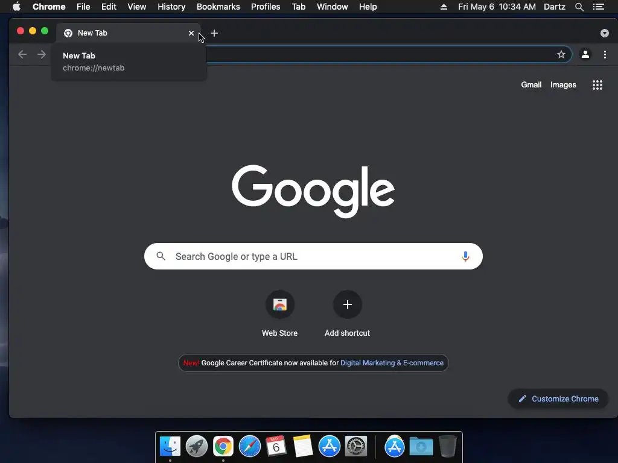Viewport: 618px width, 463px height.
Task: Open the profile avatar menu
Action: coord(585,54)
